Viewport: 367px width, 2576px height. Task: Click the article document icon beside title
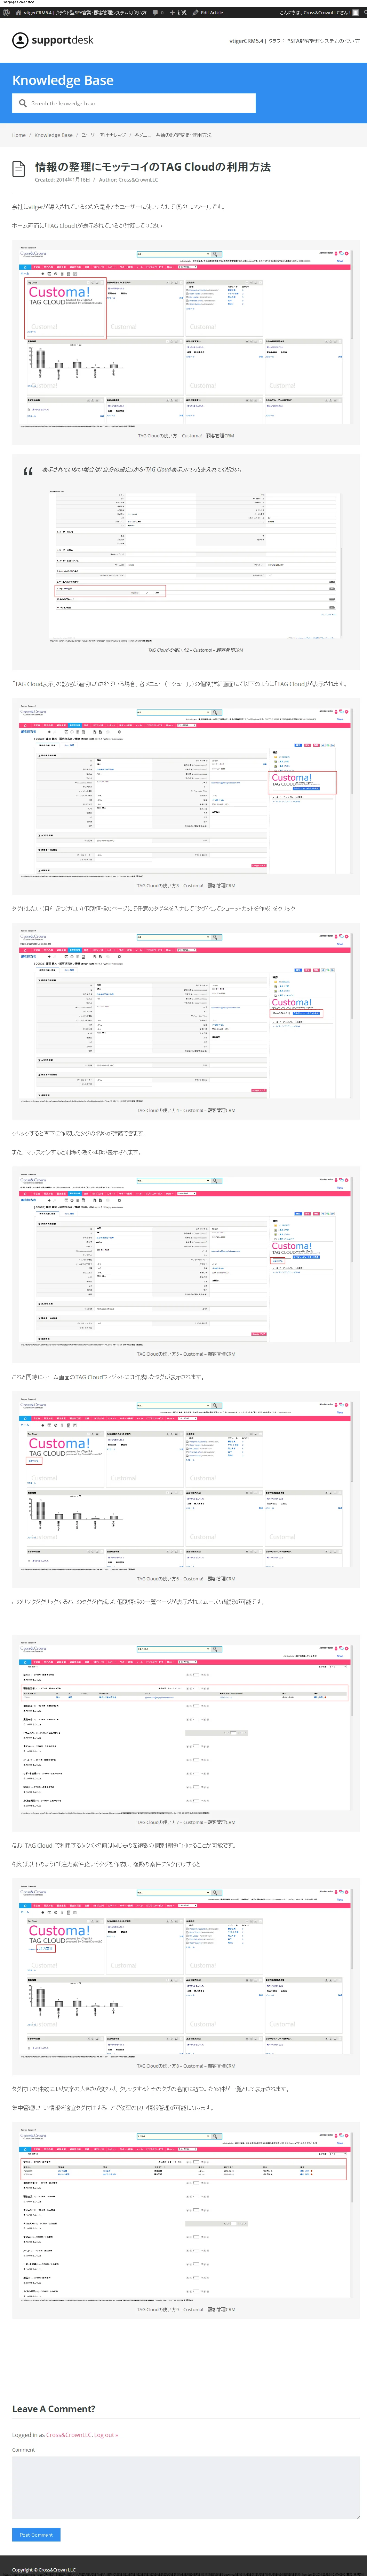tap(18, 169)
